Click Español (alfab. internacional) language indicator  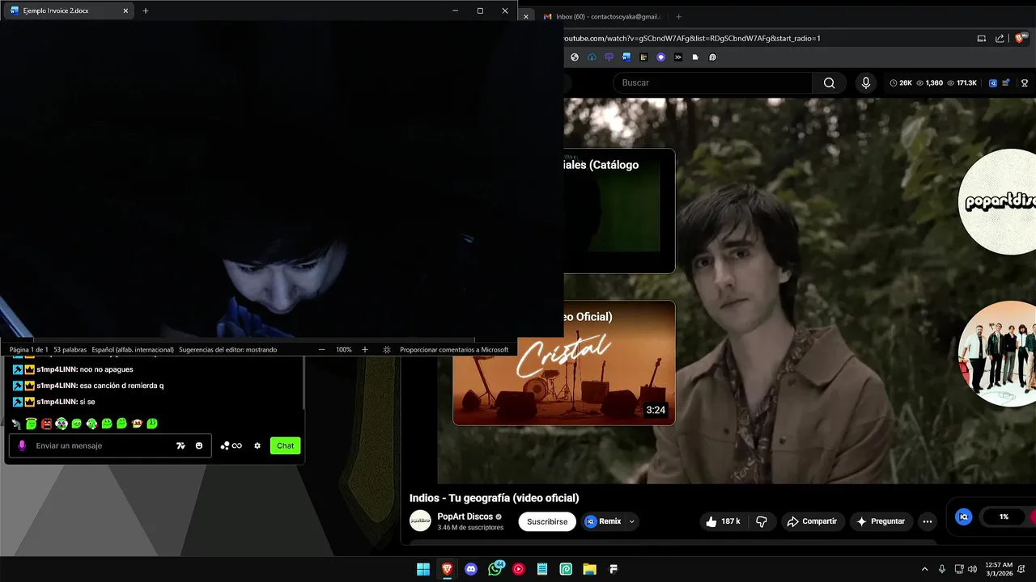point(133,350)
